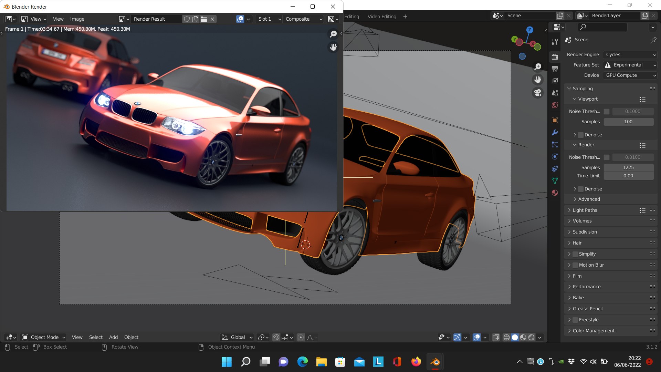Select wireframe viewport shading mode
The image size is (661, 372).
click(x=506, y=338)
